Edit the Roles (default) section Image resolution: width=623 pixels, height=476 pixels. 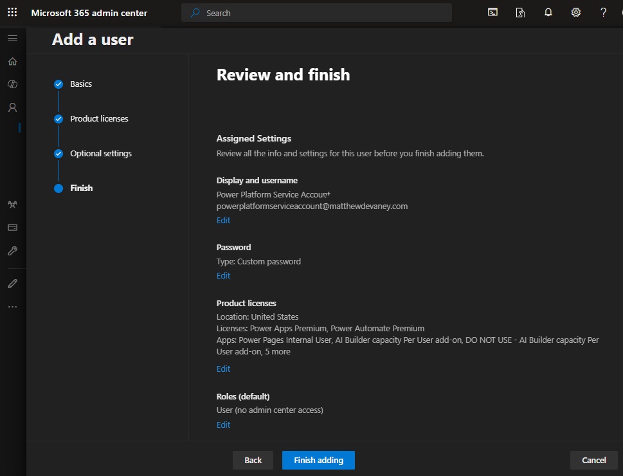(x=223, y=425)
